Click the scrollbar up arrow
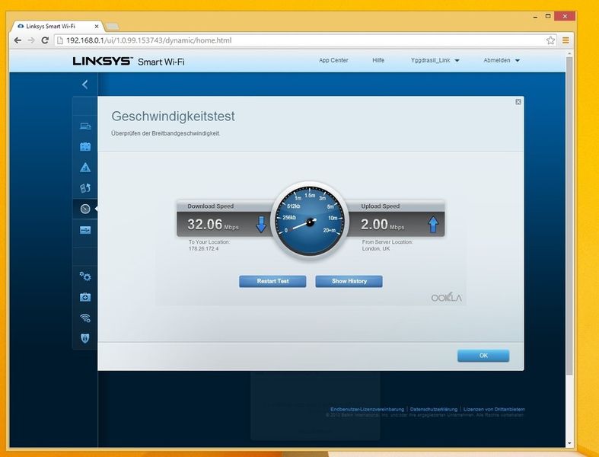599x457 pixels. point(569,54)
